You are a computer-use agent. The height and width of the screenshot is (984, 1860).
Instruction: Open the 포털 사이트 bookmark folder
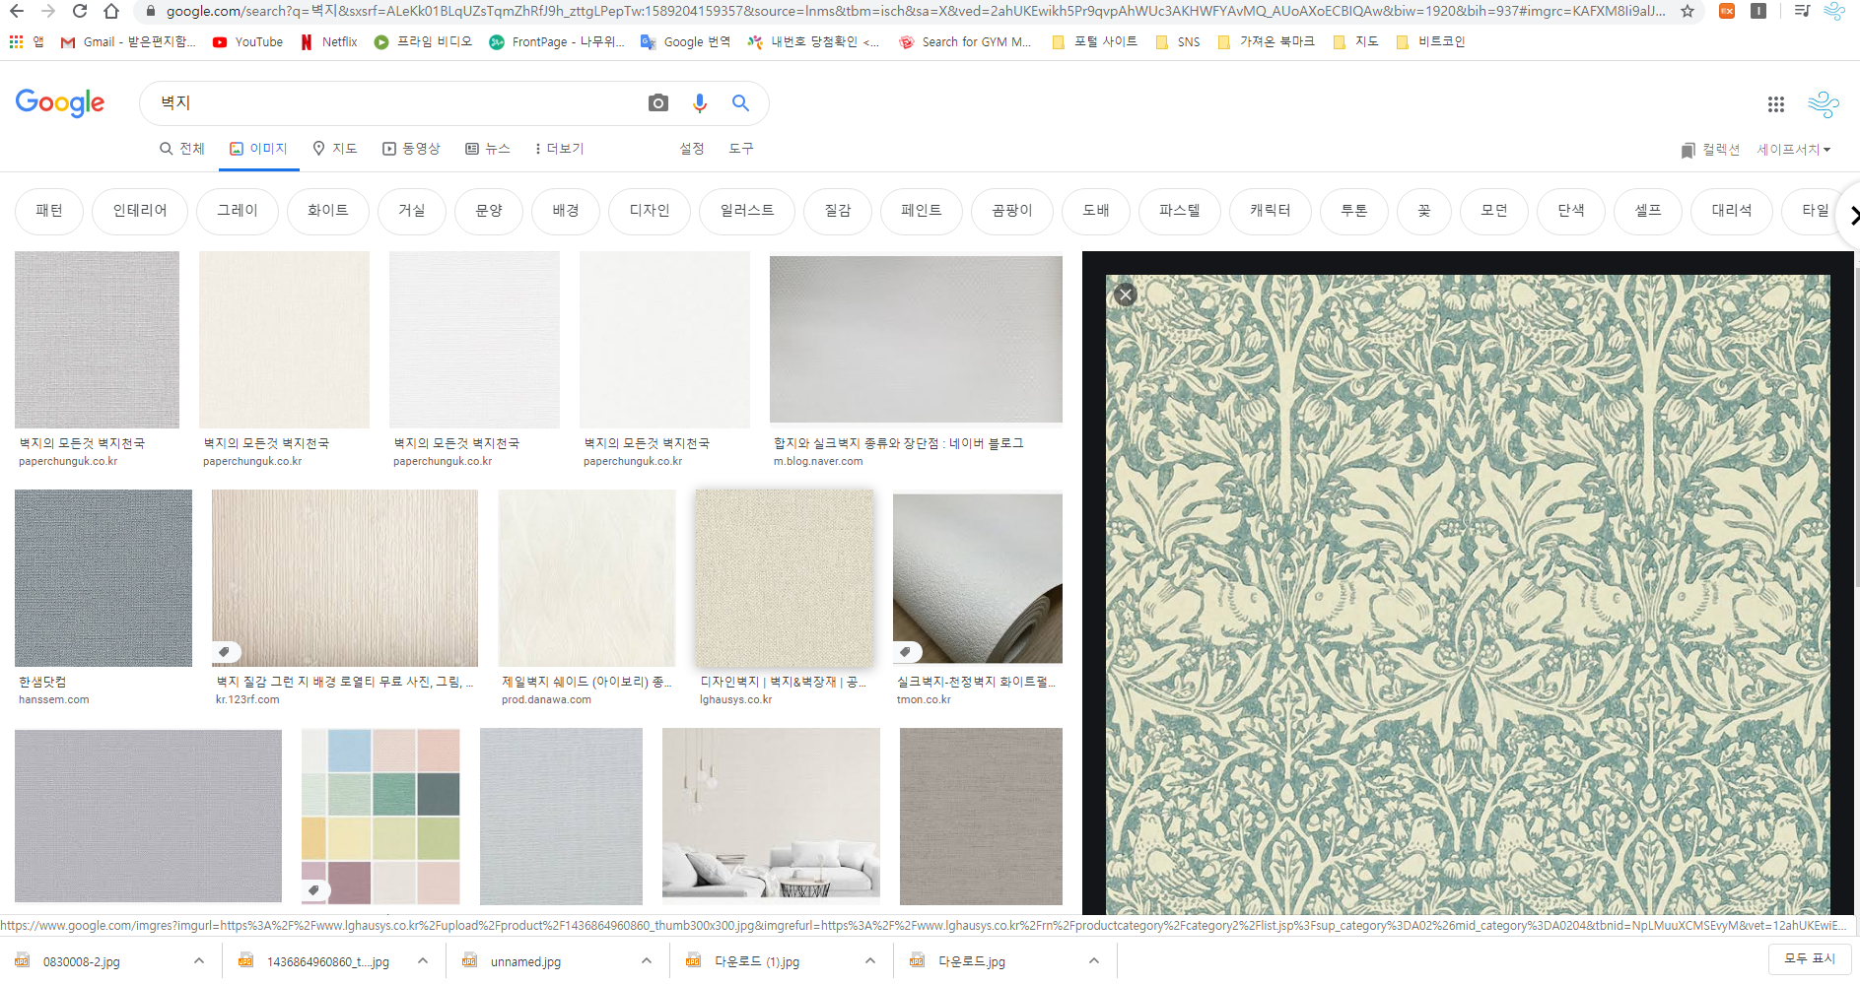pos(1094,41)
